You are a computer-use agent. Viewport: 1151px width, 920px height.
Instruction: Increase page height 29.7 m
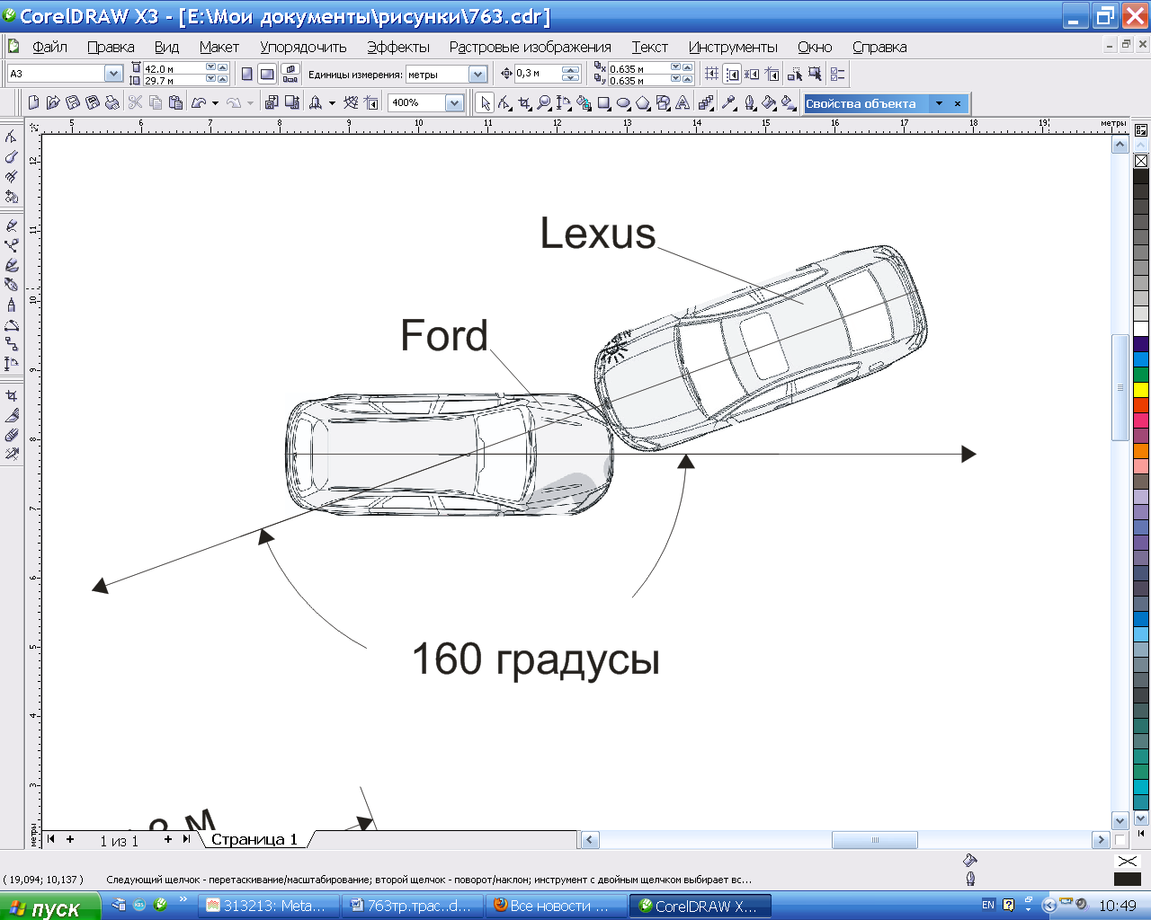click(222, 79)
